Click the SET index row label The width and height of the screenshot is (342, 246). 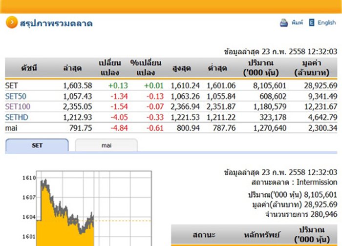11,85
